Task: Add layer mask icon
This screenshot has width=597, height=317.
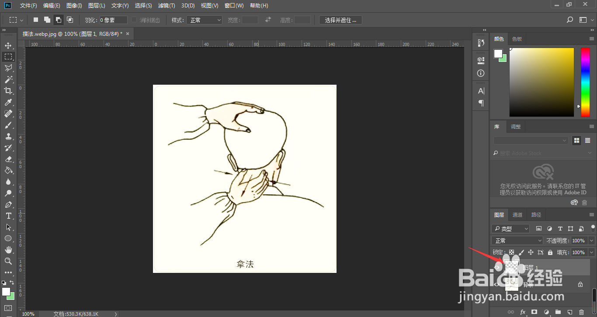Action: 534,312
